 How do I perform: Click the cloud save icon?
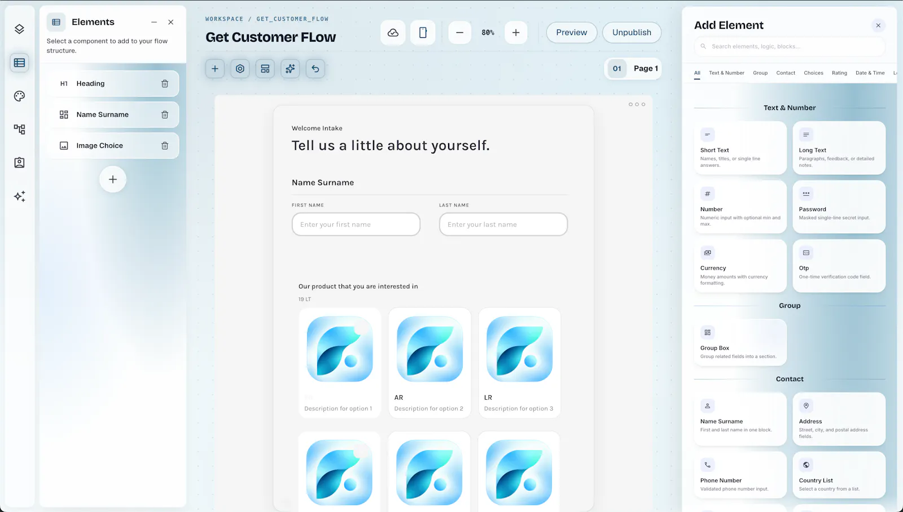393,33
